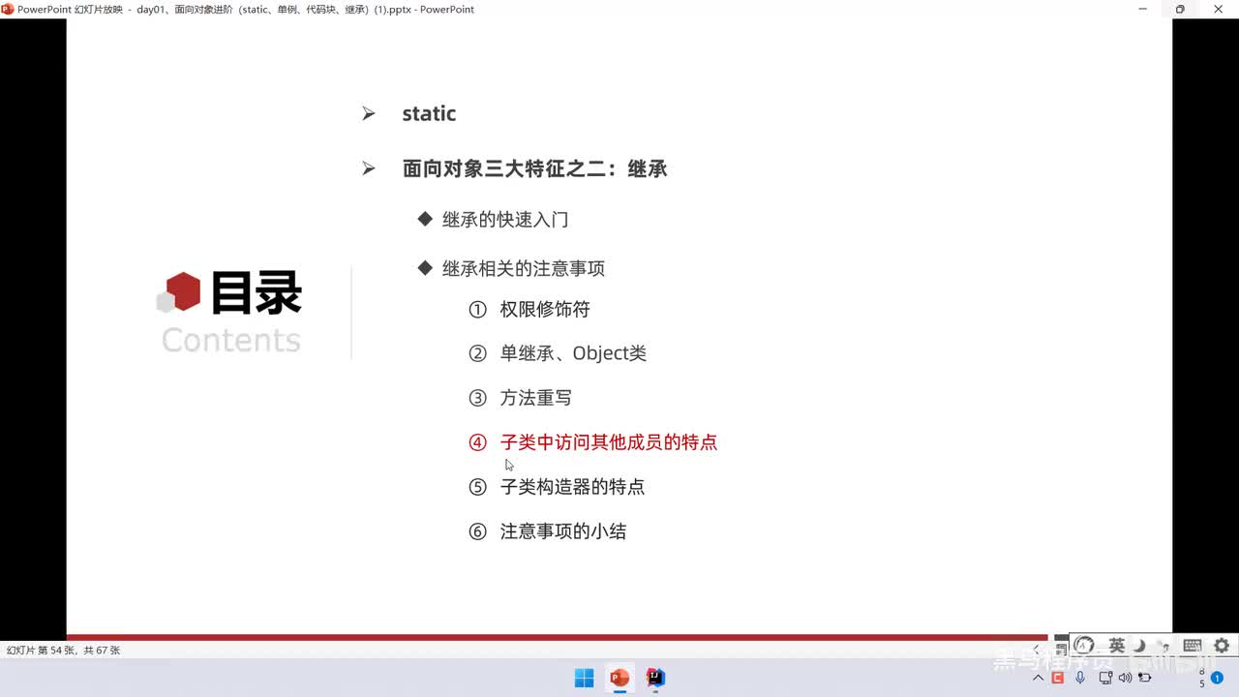The width and height of the screenshot is (1239, 697).
Task: Click 继承相关的注意事项 item
Action: tap(524, 269)
